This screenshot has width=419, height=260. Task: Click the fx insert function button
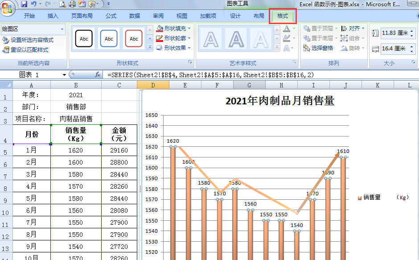(x=98, y=75)
